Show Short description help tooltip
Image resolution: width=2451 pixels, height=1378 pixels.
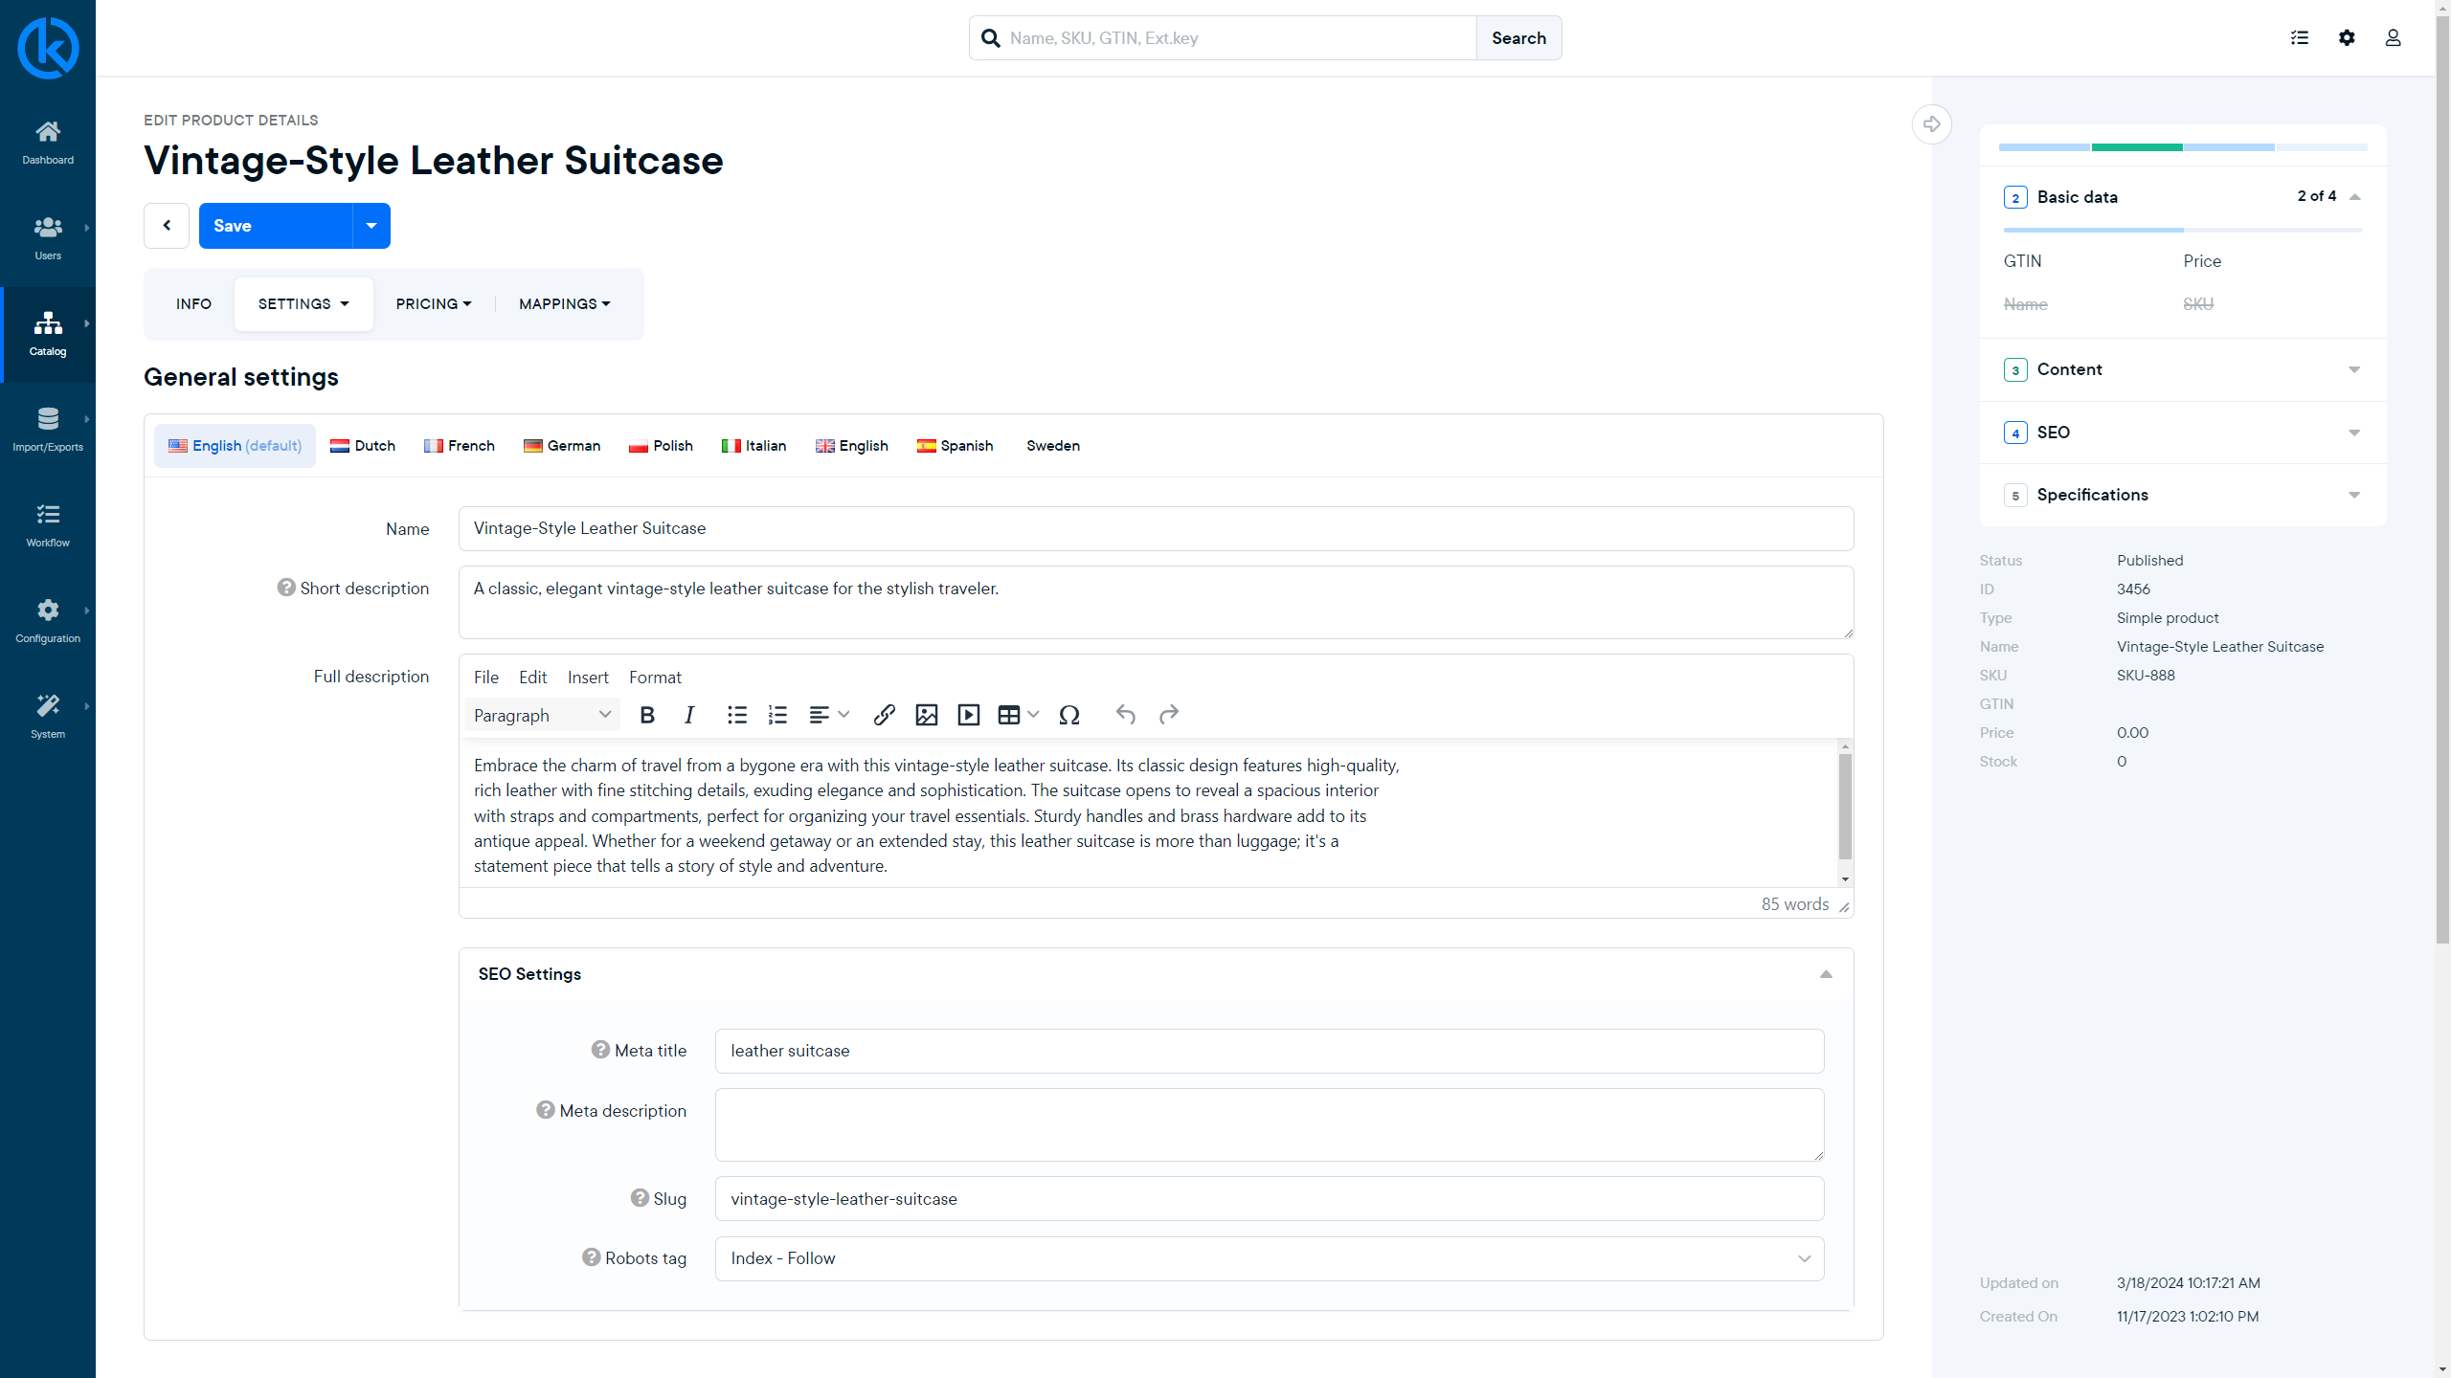tap(286, 588)
